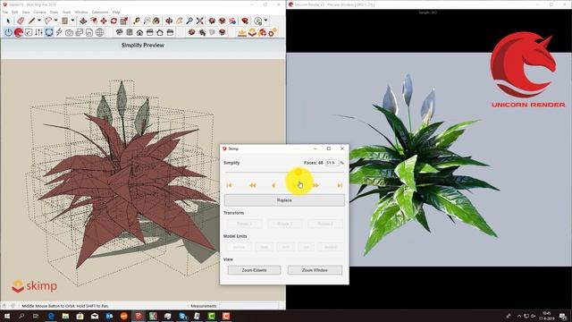Click the lightning bolt icon in render toolbar
This screenshot has height=322, width=572.
(59, 32)
